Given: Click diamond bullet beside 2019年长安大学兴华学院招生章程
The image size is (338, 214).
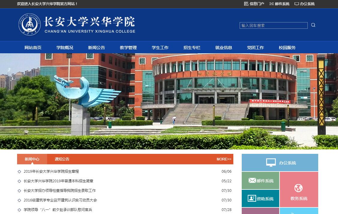Looking at the screenshot, I should [x=19, y=171].
